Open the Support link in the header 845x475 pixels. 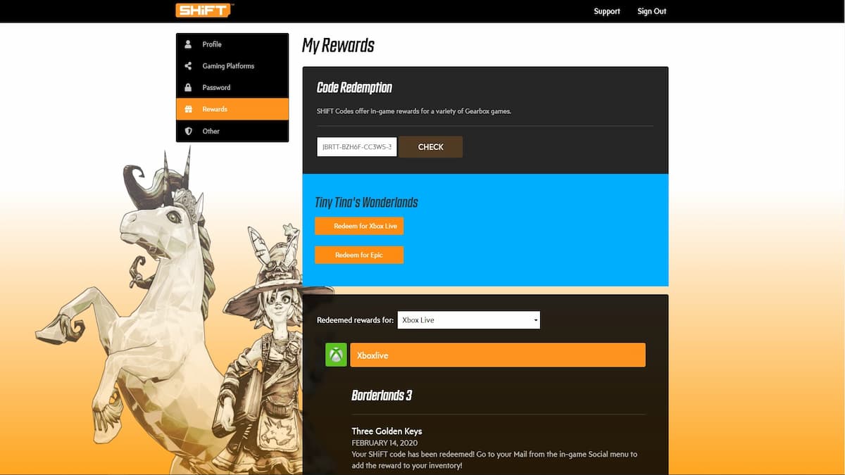tap(606, 11)
